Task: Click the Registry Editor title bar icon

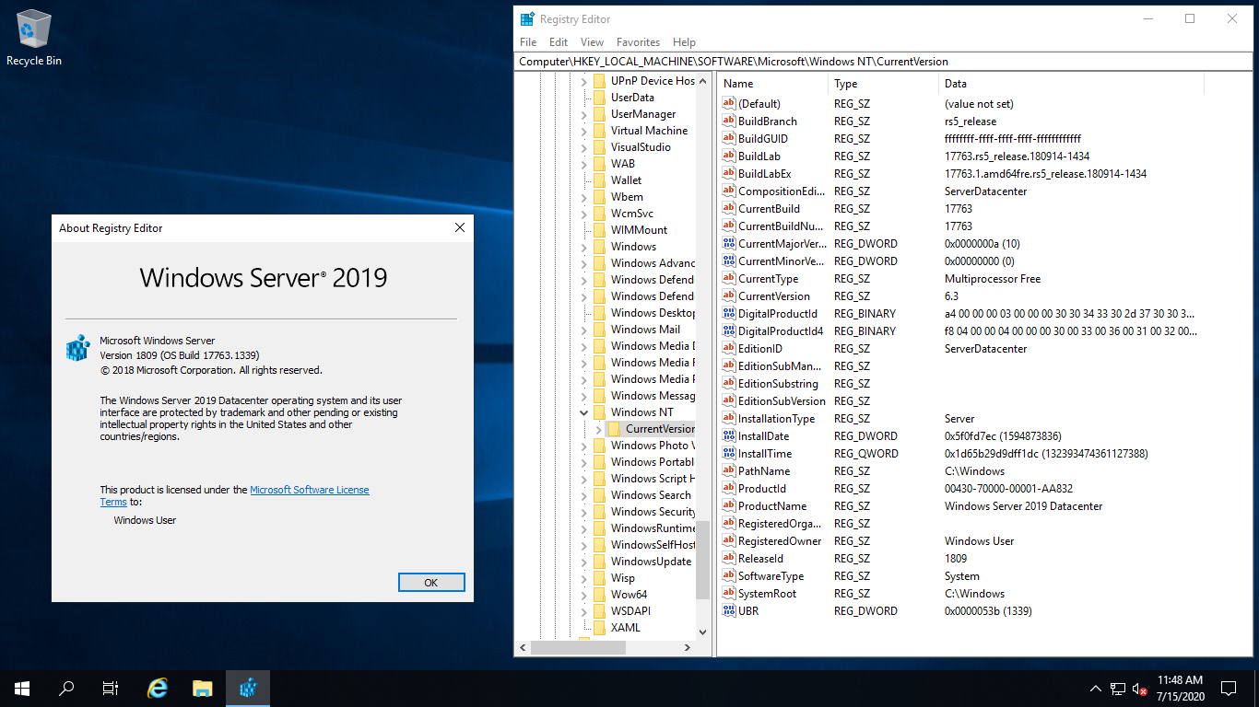Action: [x=527, y=18]
